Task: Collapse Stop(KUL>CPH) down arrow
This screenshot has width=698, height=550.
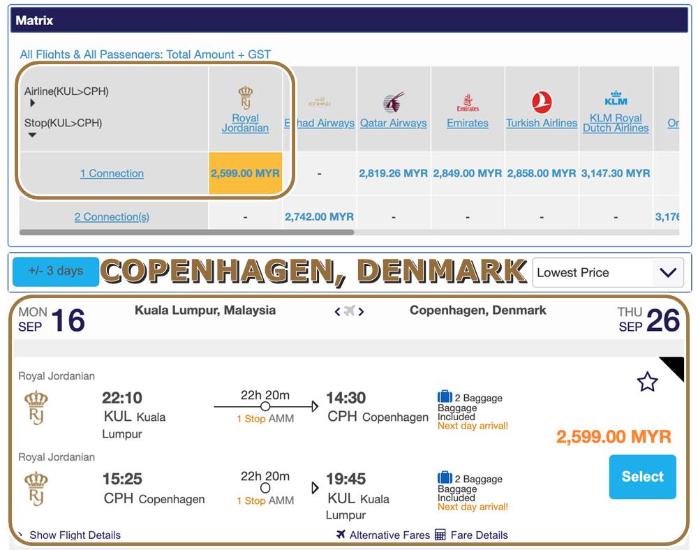Action: (x=32, y=135)
